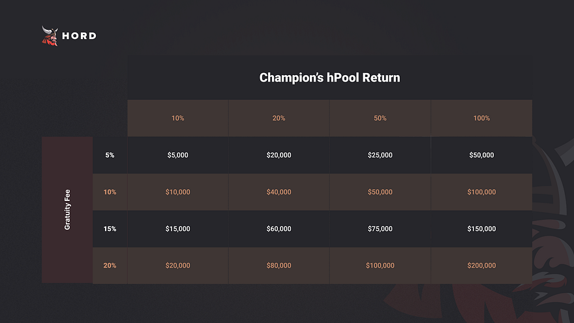
Task: Click the $200,000 cell
Action: (x=481, y=266)
